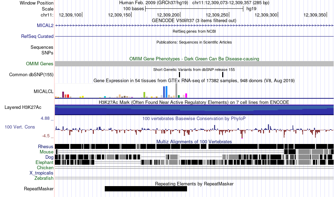Viewport: 334px width, 197px height.
Task: Click the OMIM Gene Phenotypes title
Action: [194, 59]
